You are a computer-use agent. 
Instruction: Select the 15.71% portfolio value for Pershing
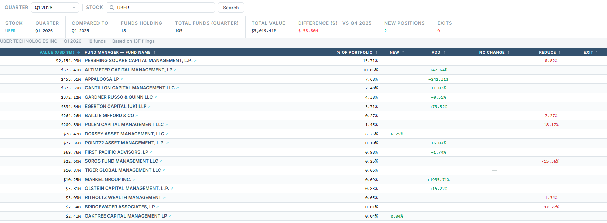pos(370,61)
